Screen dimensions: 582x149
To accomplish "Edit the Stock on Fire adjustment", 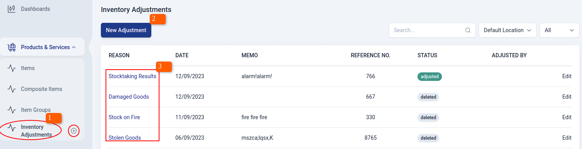I will pos(567,117).
